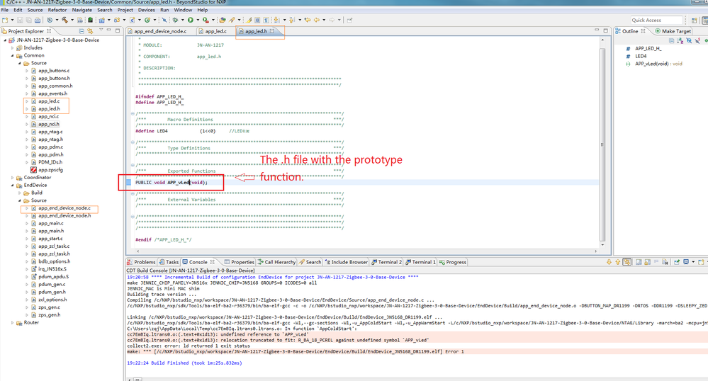
Task: Click the New file toolbar icon
Action: coord(5,20)
